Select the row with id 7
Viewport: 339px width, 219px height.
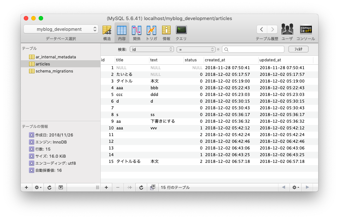click(x=209, y=108)
